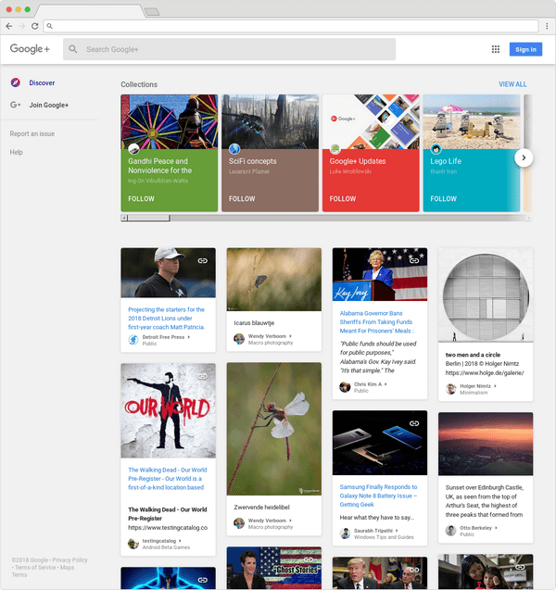Click Wendy Verboom avatar under Icarus blauwtje

(239, 339)
